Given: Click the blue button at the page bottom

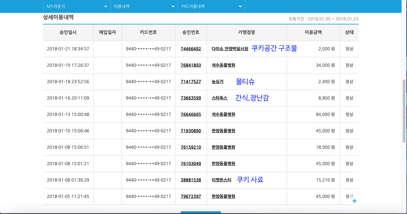Looking at the screenshot, I should (201, 212).
